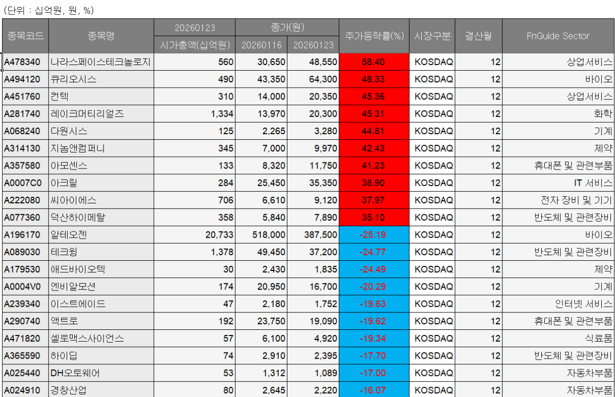
Task: Select the 시가총액(십억원) header cell
Action: pyautogui.click(x=194, y=45)
